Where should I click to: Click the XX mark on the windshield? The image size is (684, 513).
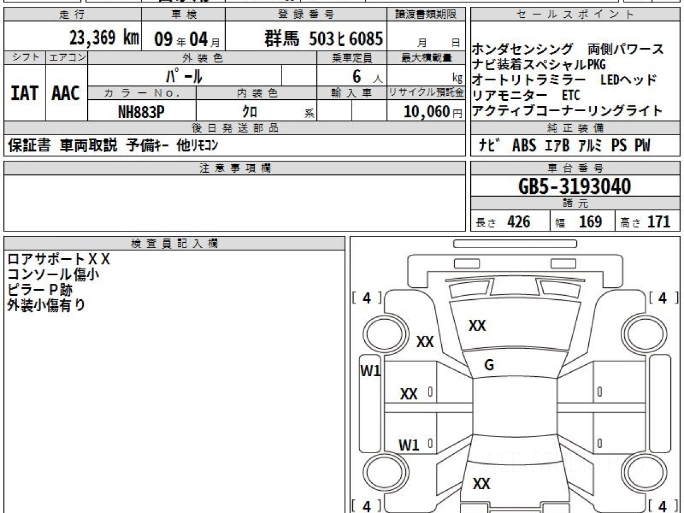(x=477, y=325)
